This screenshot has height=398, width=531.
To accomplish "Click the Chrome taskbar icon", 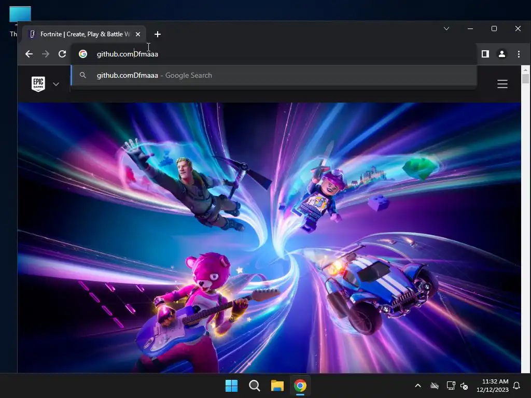I will click(300, 386).
